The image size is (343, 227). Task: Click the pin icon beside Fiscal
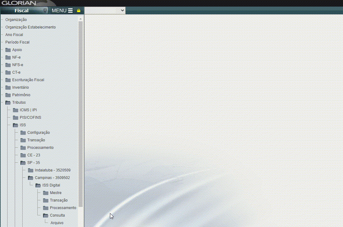point(45,10)
